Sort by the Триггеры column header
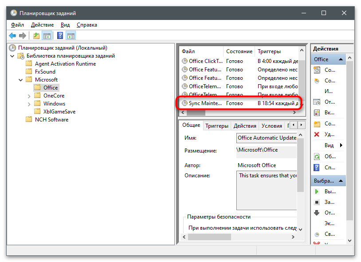361x262 pixels. pyautogui.click(x=276, y=51)
